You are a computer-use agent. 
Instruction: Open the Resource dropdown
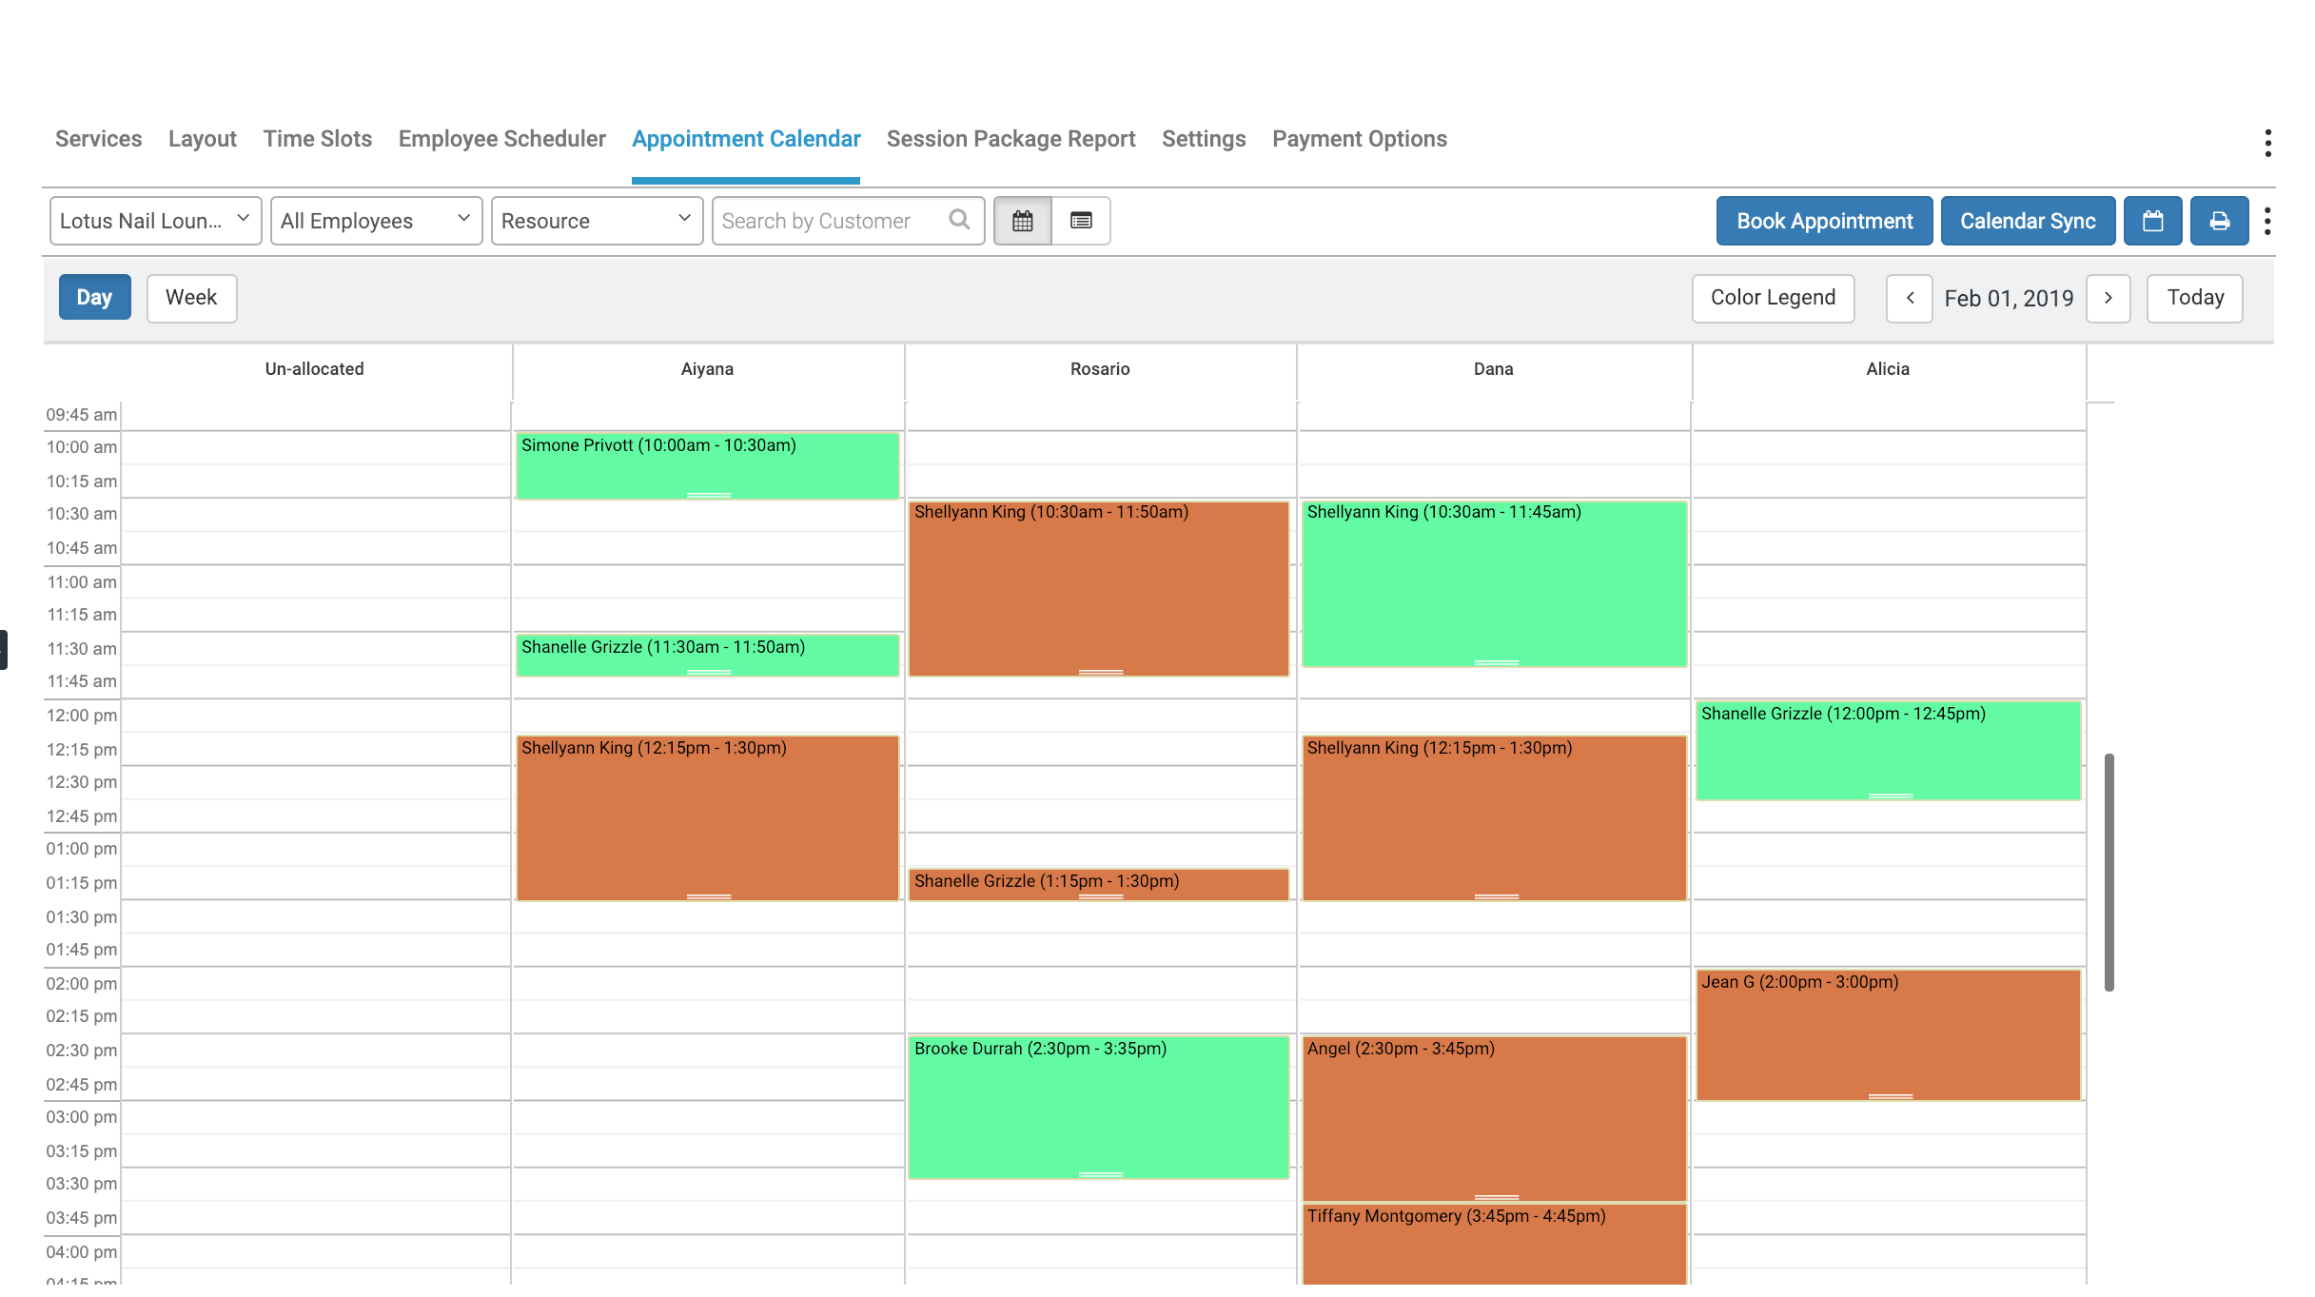click(x=597, y=221)
